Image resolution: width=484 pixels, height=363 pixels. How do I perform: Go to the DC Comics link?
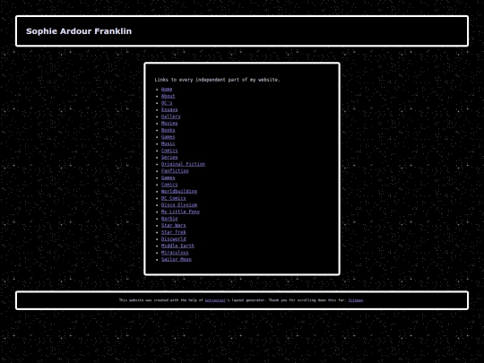click(x=174, y=198)
